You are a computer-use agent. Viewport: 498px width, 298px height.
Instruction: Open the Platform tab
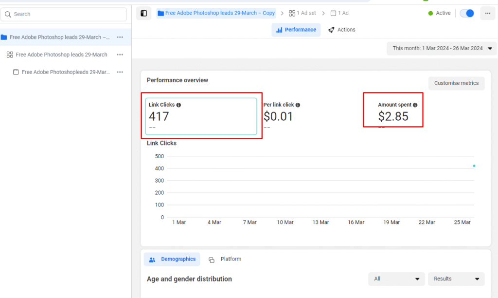225,259
